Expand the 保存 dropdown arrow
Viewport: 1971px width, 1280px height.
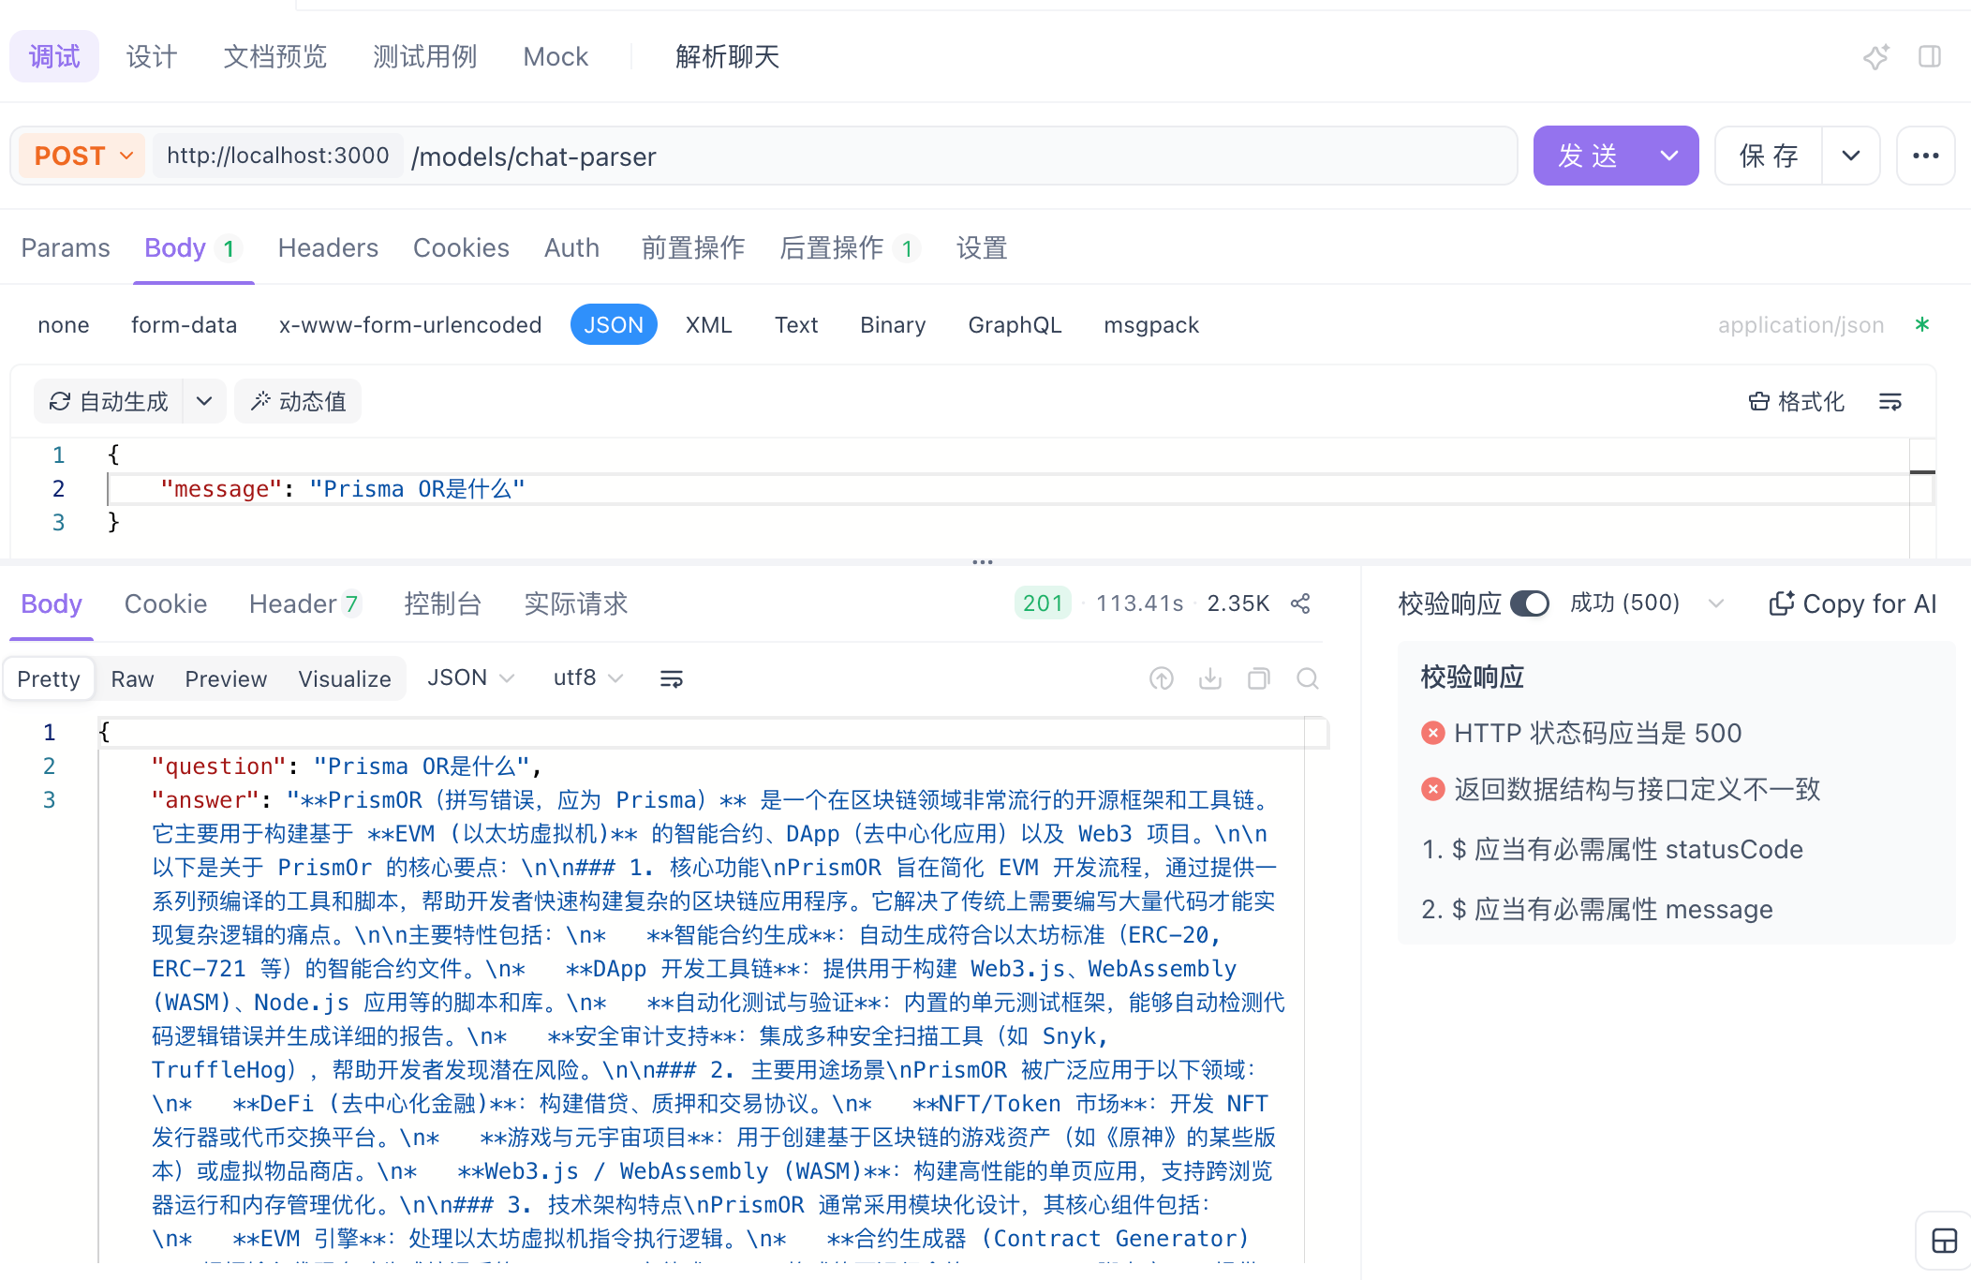pyautogui.click(x=1851, y=156)
